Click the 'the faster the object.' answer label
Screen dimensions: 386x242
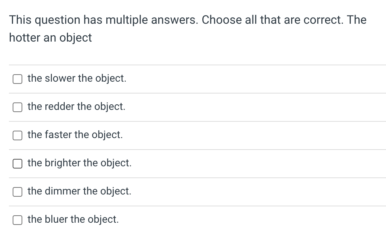pyautogui.click(x=75, y=135)
